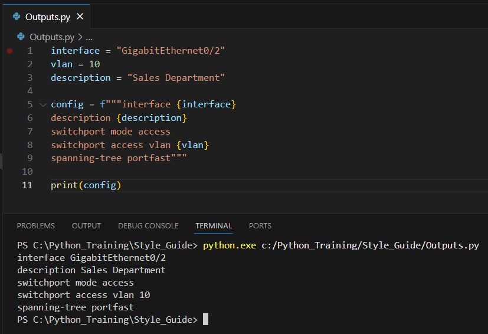
Task: Click 'spanning-tree portfast' on editor line 9
Action: (x=111, y=158)
